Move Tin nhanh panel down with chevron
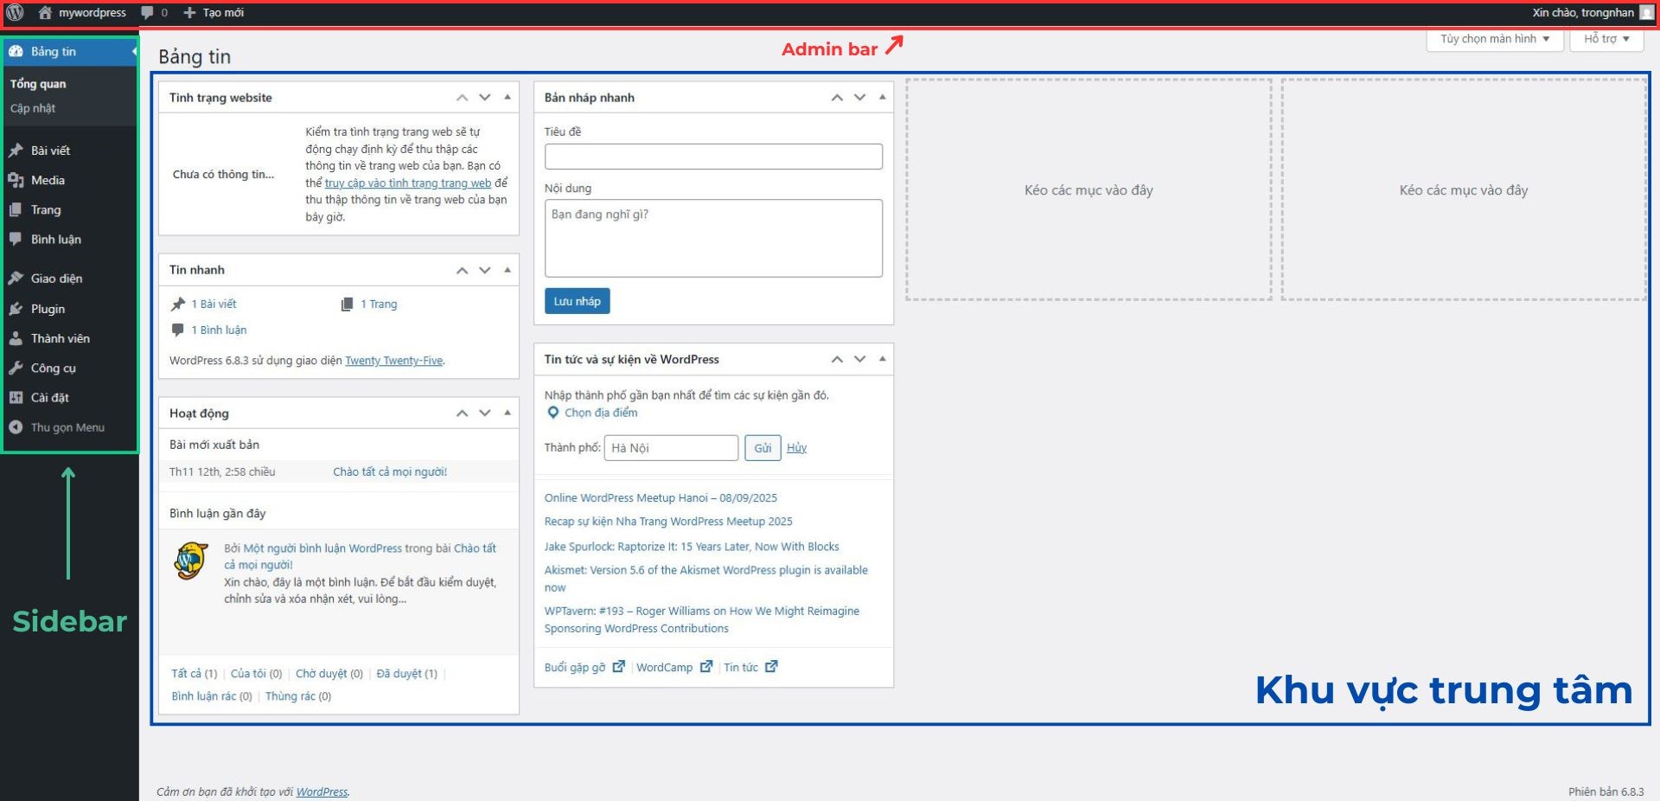Image resolution: width=1660 pixels, height=801 pixels. (x=485, y=270)
